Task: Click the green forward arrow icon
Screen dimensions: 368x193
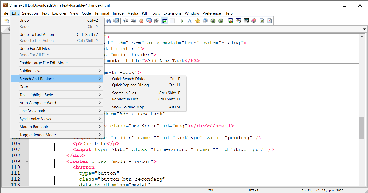Action: pos(221,21)
